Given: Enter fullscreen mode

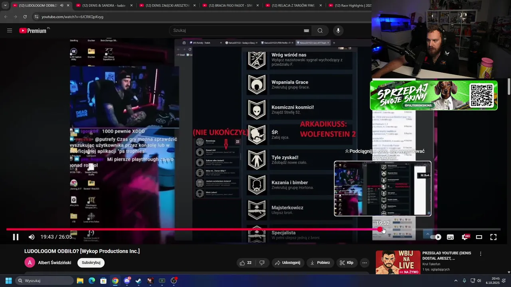Looking at the screenshot, I should (493, 237).
